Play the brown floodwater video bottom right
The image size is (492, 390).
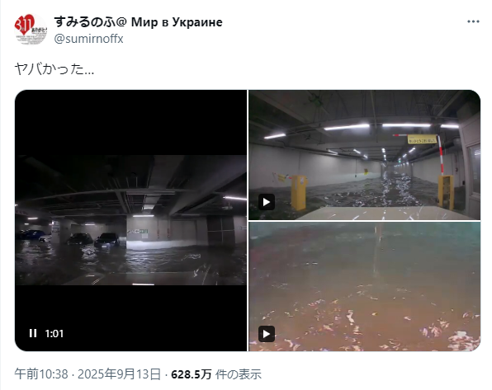point(267,334)
